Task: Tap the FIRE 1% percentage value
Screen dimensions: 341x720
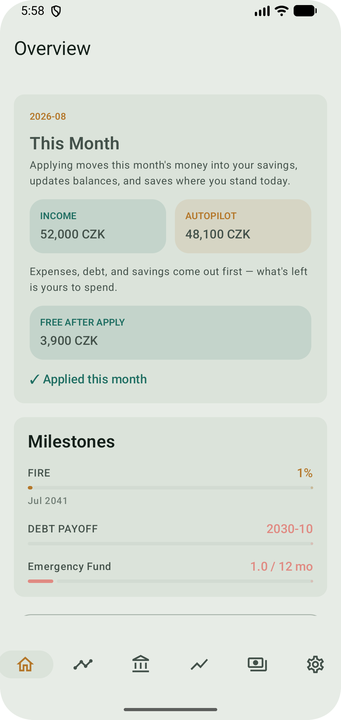Action: [305, 473]
